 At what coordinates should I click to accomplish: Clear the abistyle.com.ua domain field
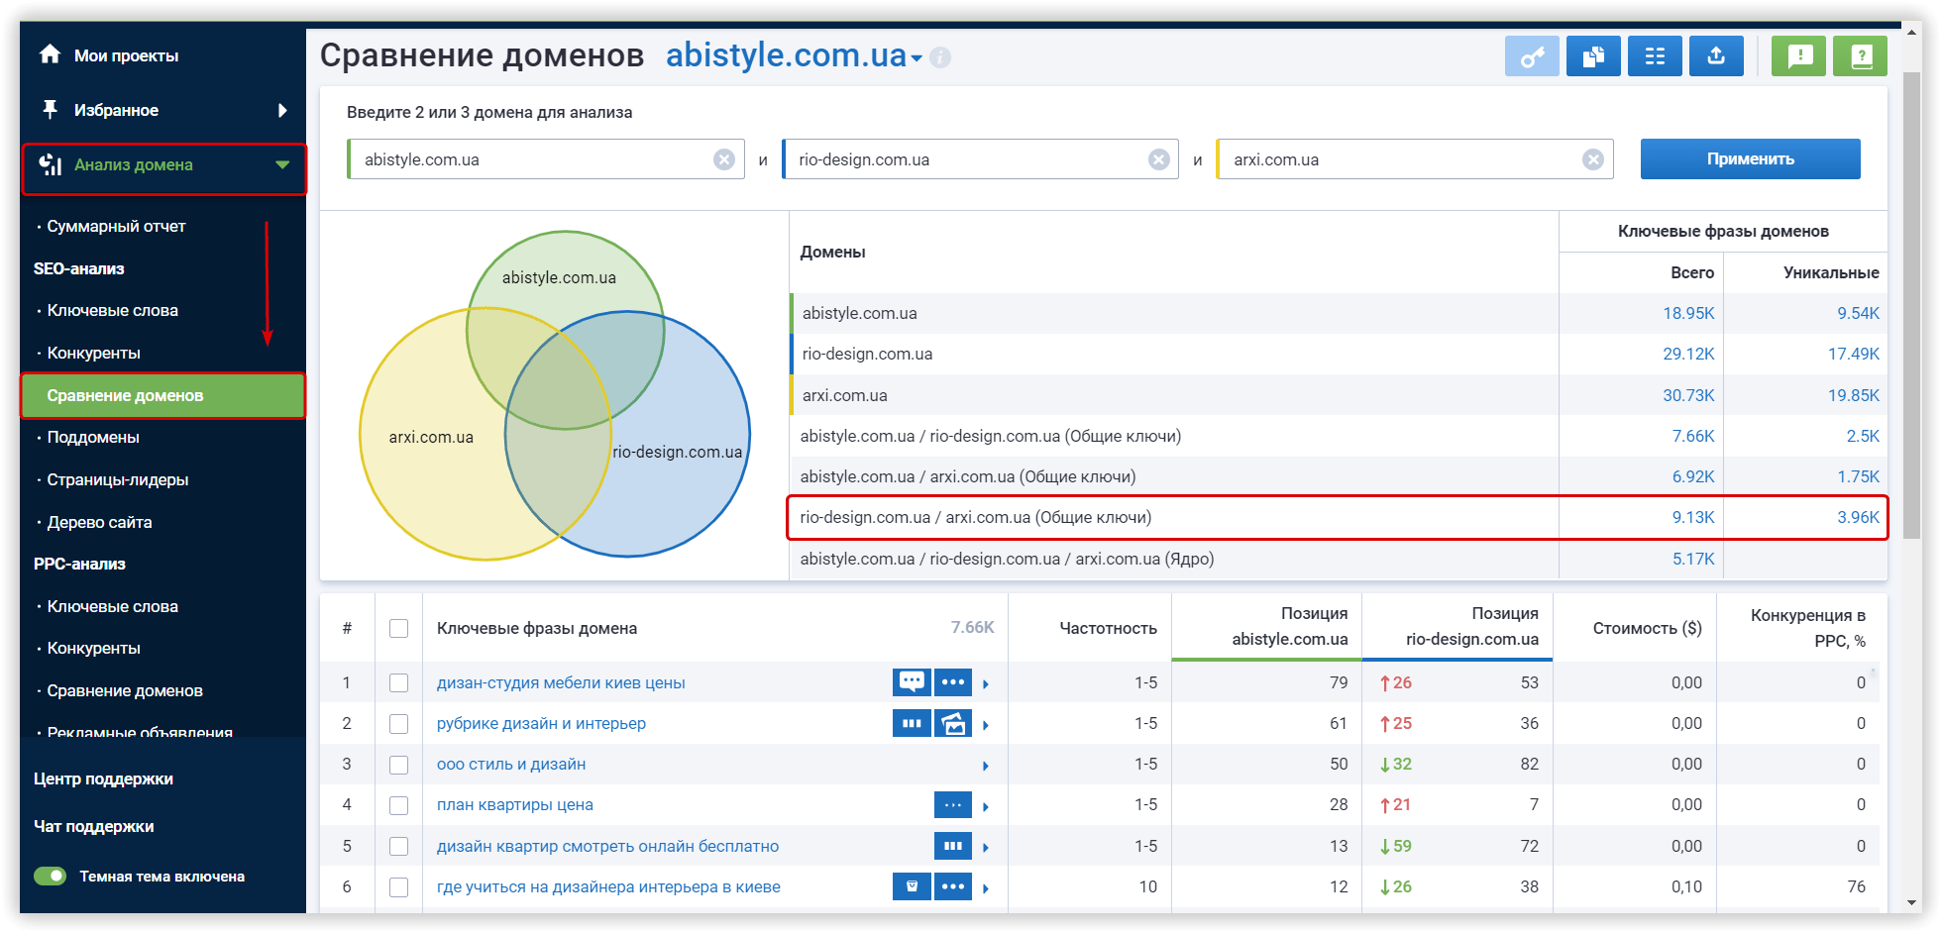click(x=724, y=159)
